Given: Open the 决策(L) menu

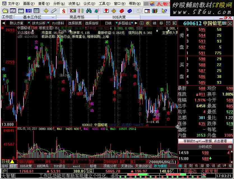Looking at the screenshot, I should point(74,4).
